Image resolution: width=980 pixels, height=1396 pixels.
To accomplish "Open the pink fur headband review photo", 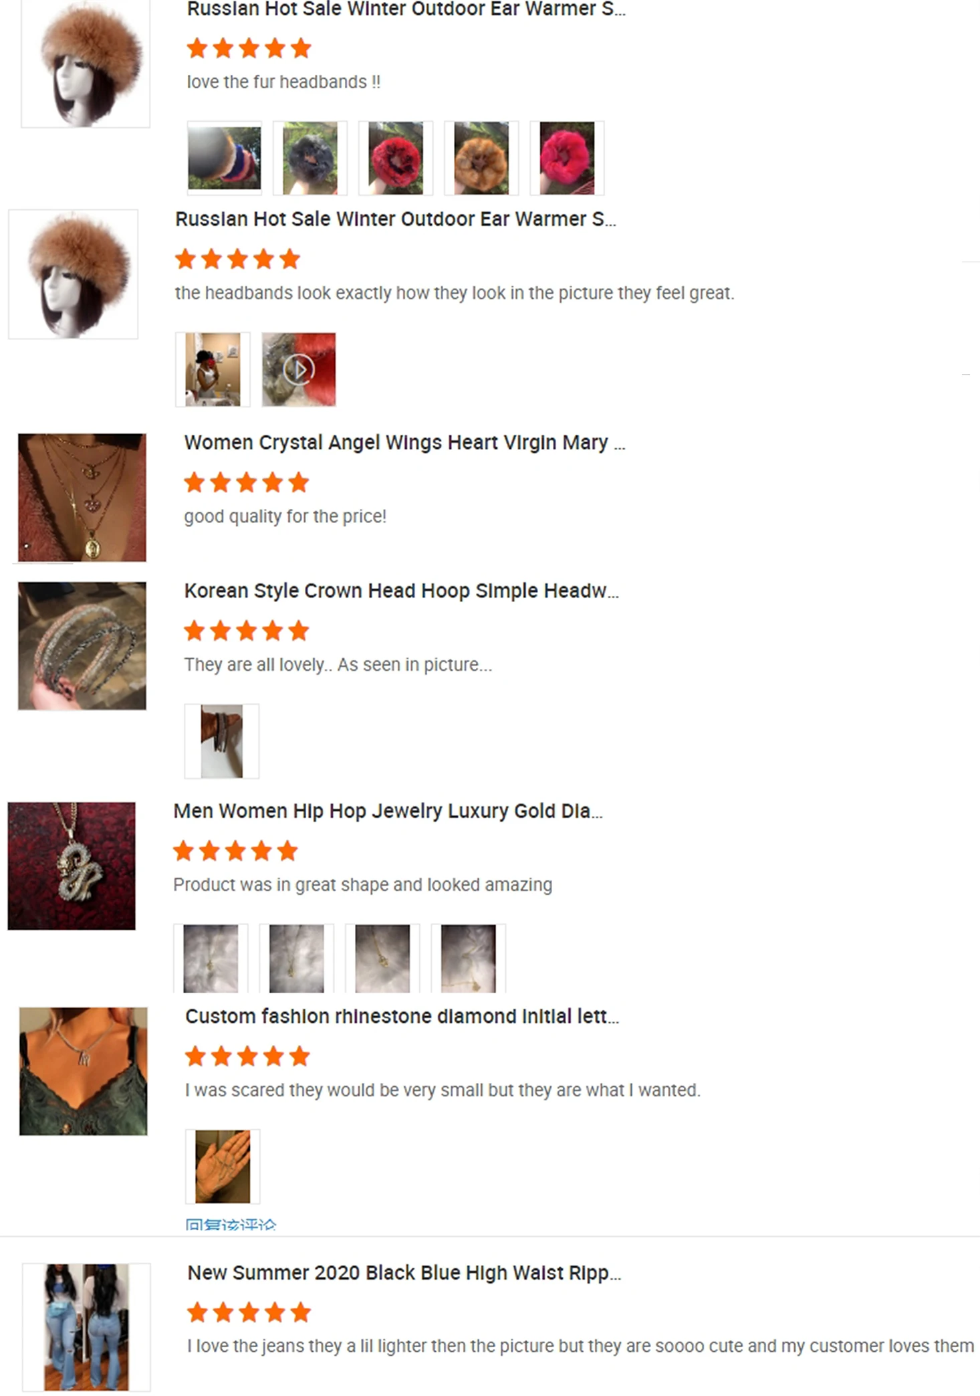I will click(x=567, y=158).
